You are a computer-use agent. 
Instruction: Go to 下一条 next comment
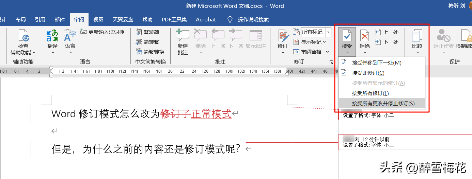236,36
